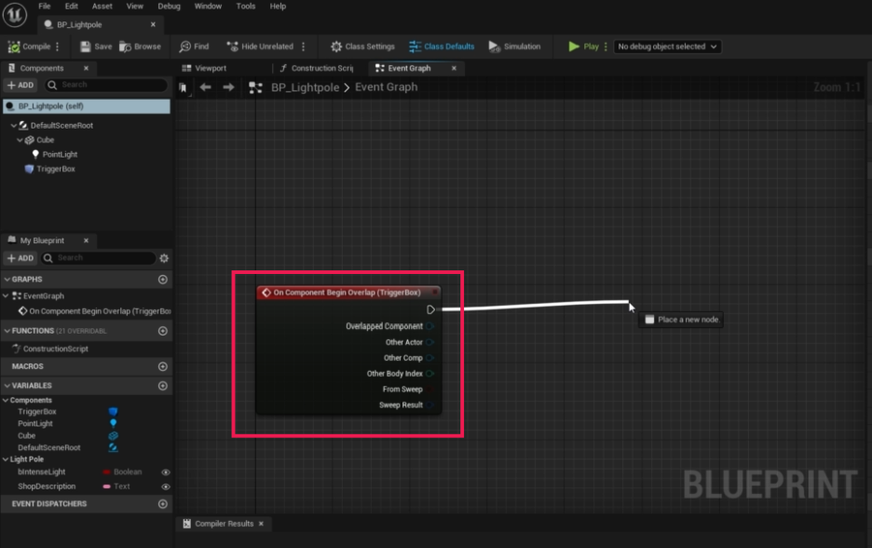Click BP_Lightpole in the breadcrumb

click(305, 88)
